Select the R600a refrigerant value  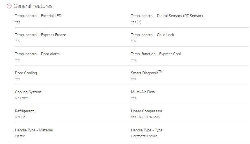coord(20,117)
